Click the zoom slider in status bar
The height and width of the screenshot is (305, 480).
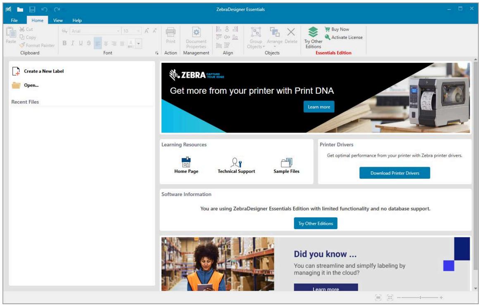click(x=420, y=297)
